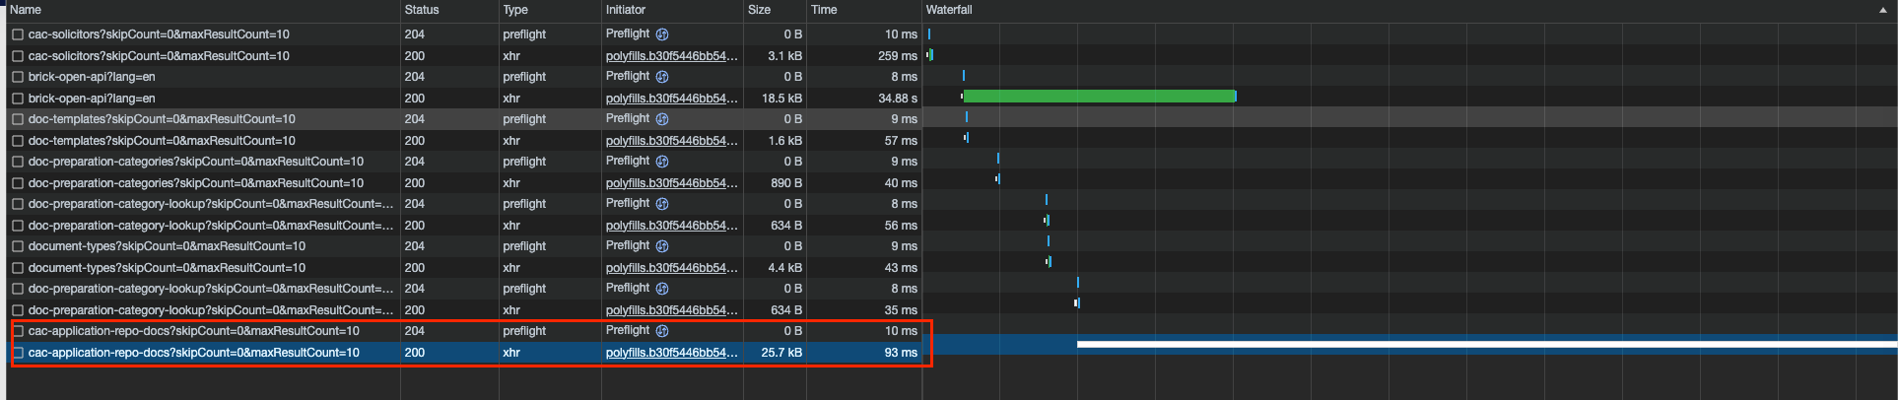Open polyfills initiator link in cac-application-repo-docs row
Viewport: 1898px width, 400px height.
tap(671, 353)
